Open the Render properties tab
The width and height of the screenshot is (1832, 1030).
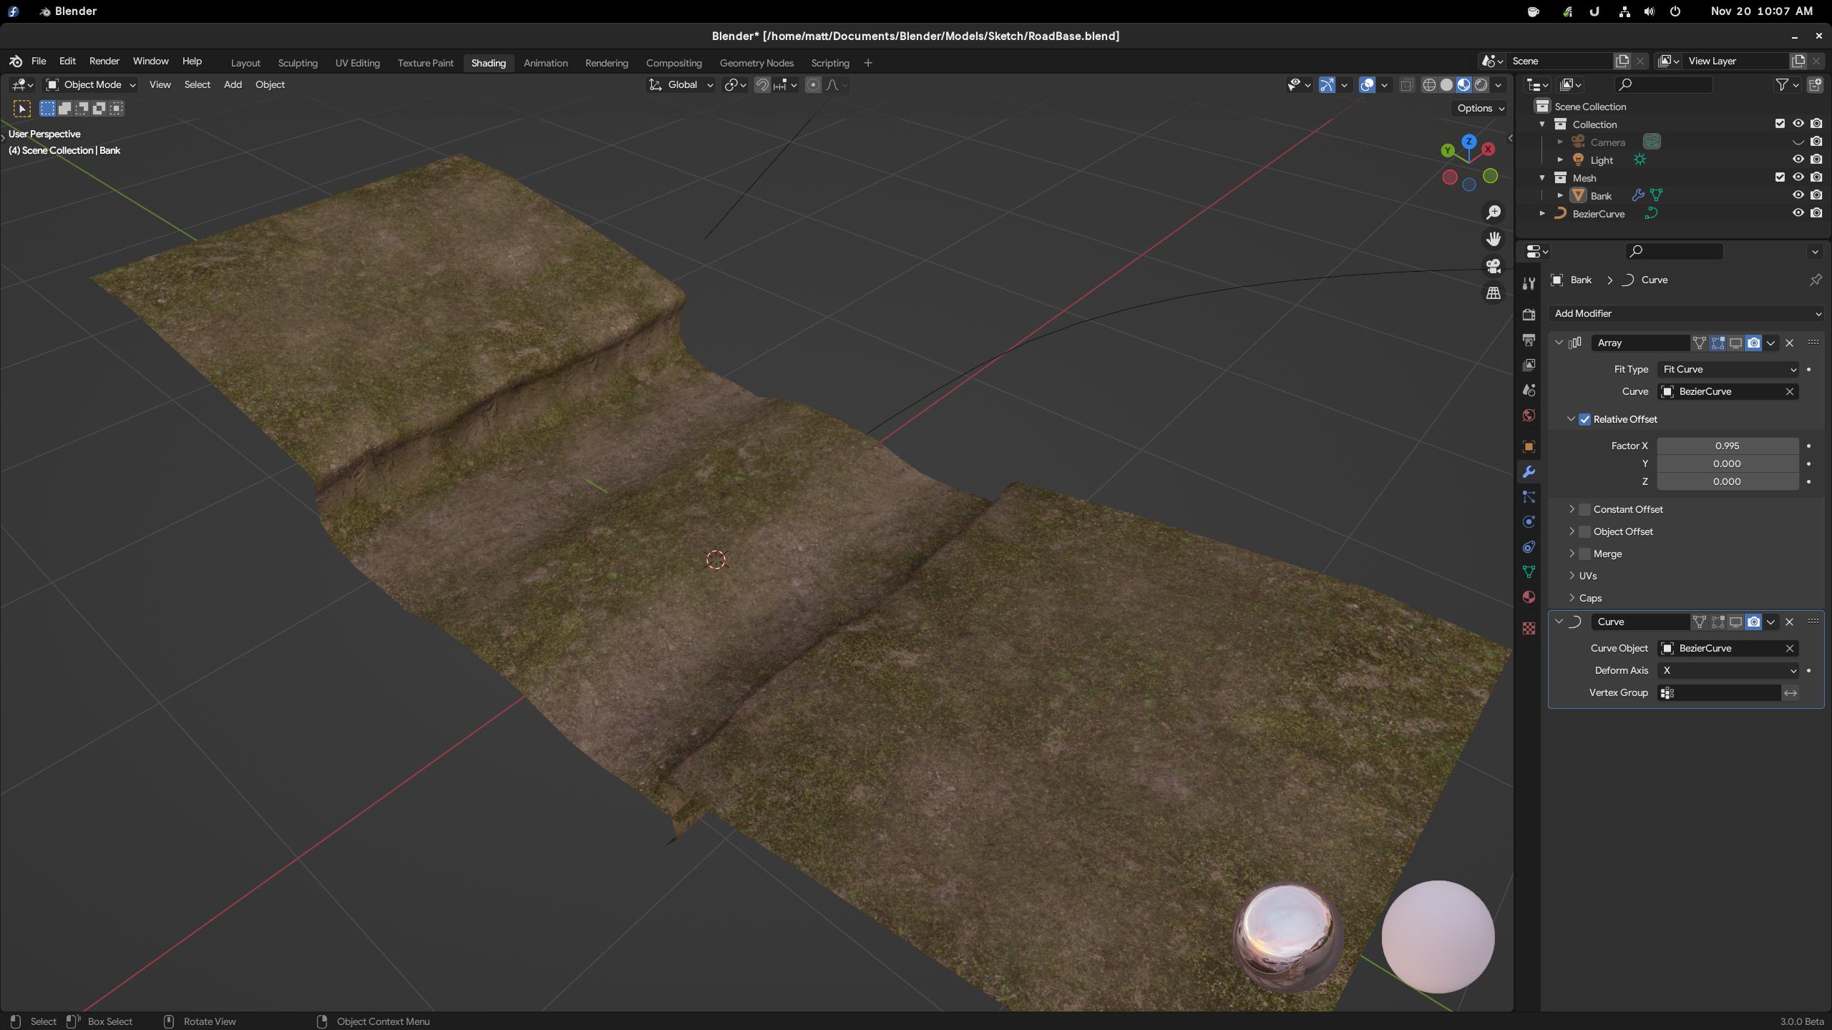(x=1529, y=315)
